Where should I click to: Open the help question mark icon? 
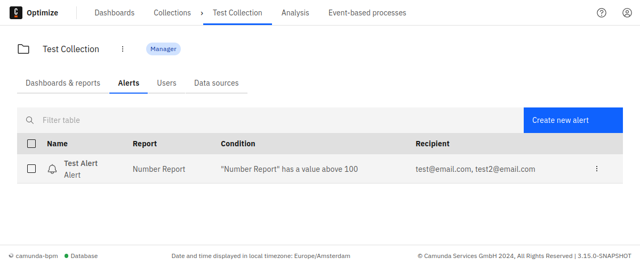[x=602, y=13]
